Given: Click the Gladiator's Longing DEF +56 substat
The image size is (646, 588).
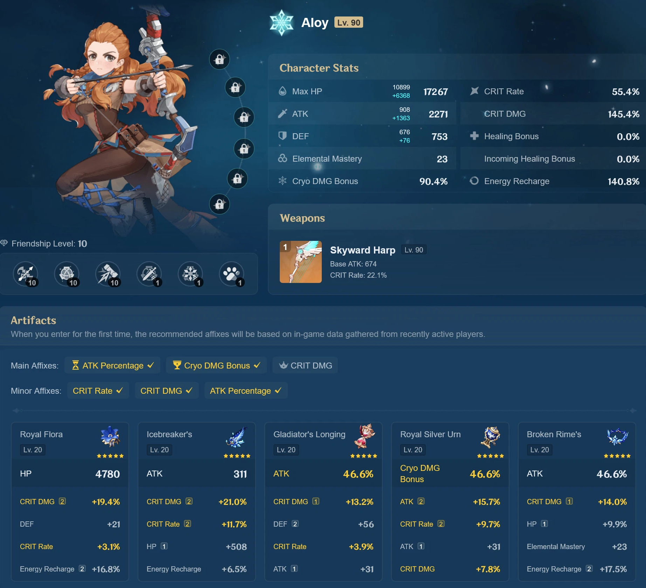Looking at the screenshot, I should (324, 524).
